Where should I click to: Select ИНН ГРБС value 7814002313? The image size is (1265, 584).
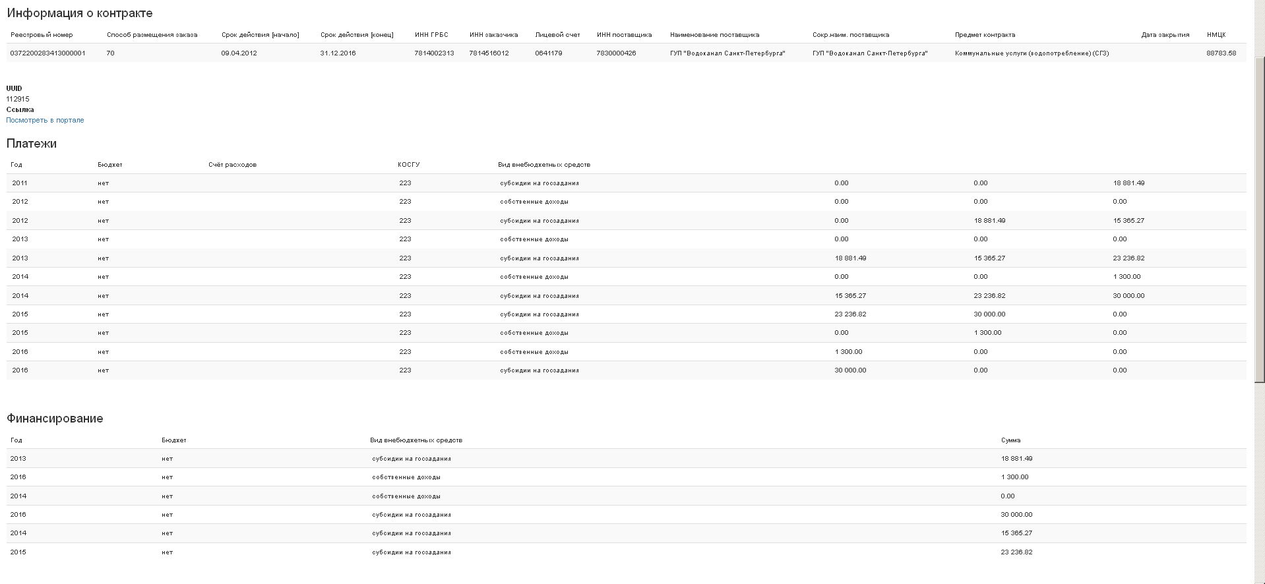(x=434, y=53)
